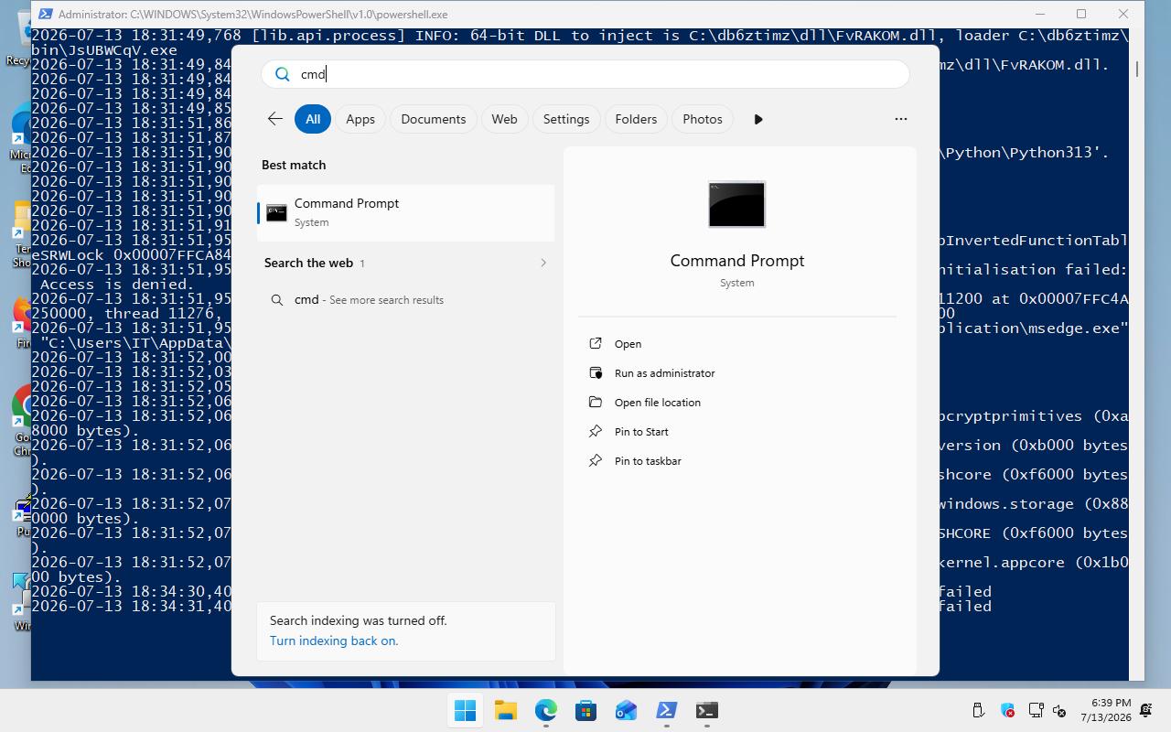Open File Explorer from the taskbar

(506, 710)
